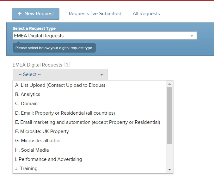
Task: Collapse the EMEA Digital Requests Select dropdown
Action: [x=60, y=74]
